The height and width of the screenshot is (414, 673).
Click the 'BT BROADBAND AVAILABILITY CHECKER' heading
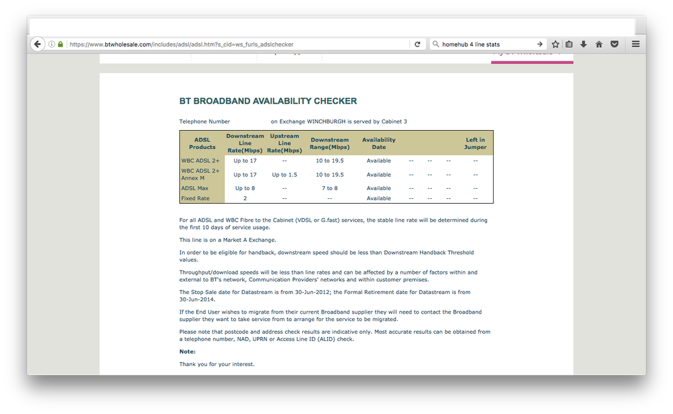268,101
